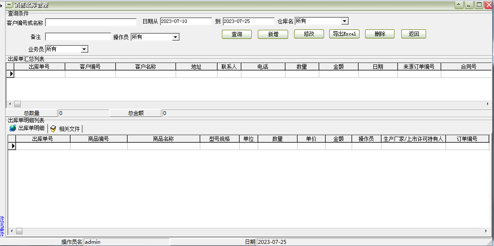Image resolution: width=494 pixels, height=246 pixels.
Task: Click summary table scrollbar left arrow
Action: point(10,104)
